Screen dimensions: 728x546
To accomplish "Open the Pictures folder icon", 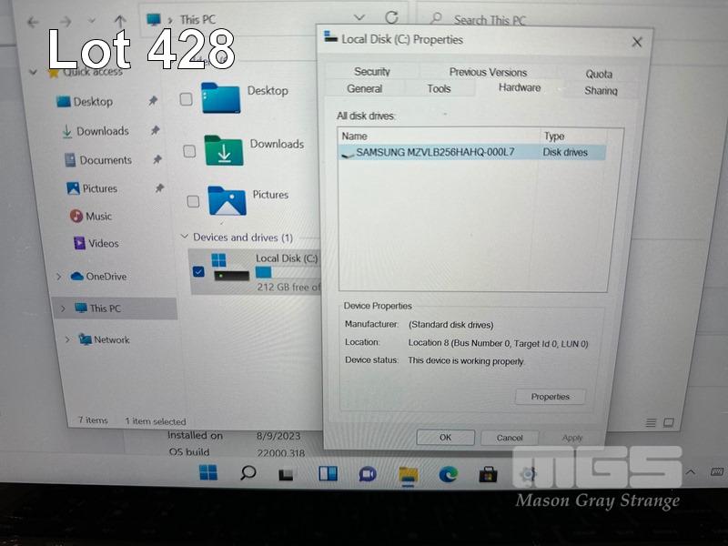I will pyautogui.click(x=227, y=200).
